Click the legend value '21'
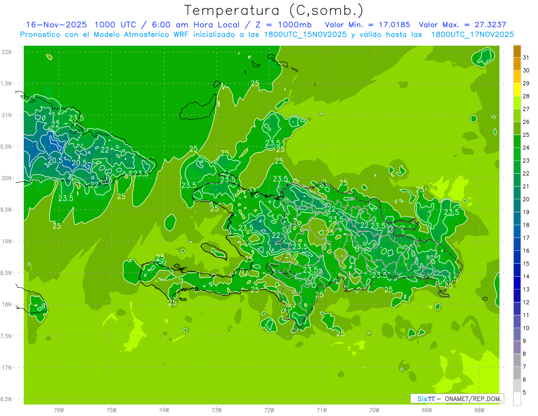 pyautogui.click(x=526, y=186)
